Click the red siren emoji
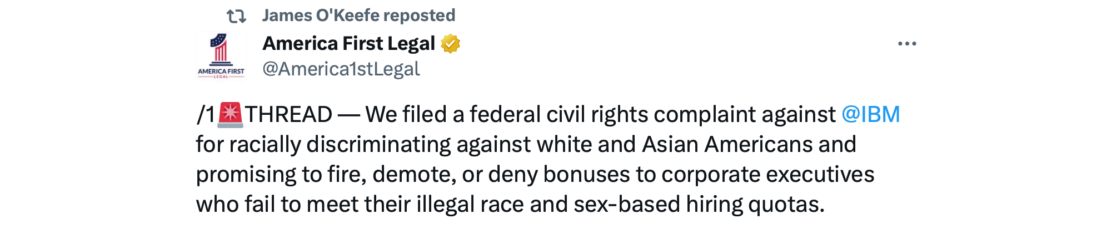Image resolution: width=1117 pixels, height=234 pixels. click(x=230, y=114)
